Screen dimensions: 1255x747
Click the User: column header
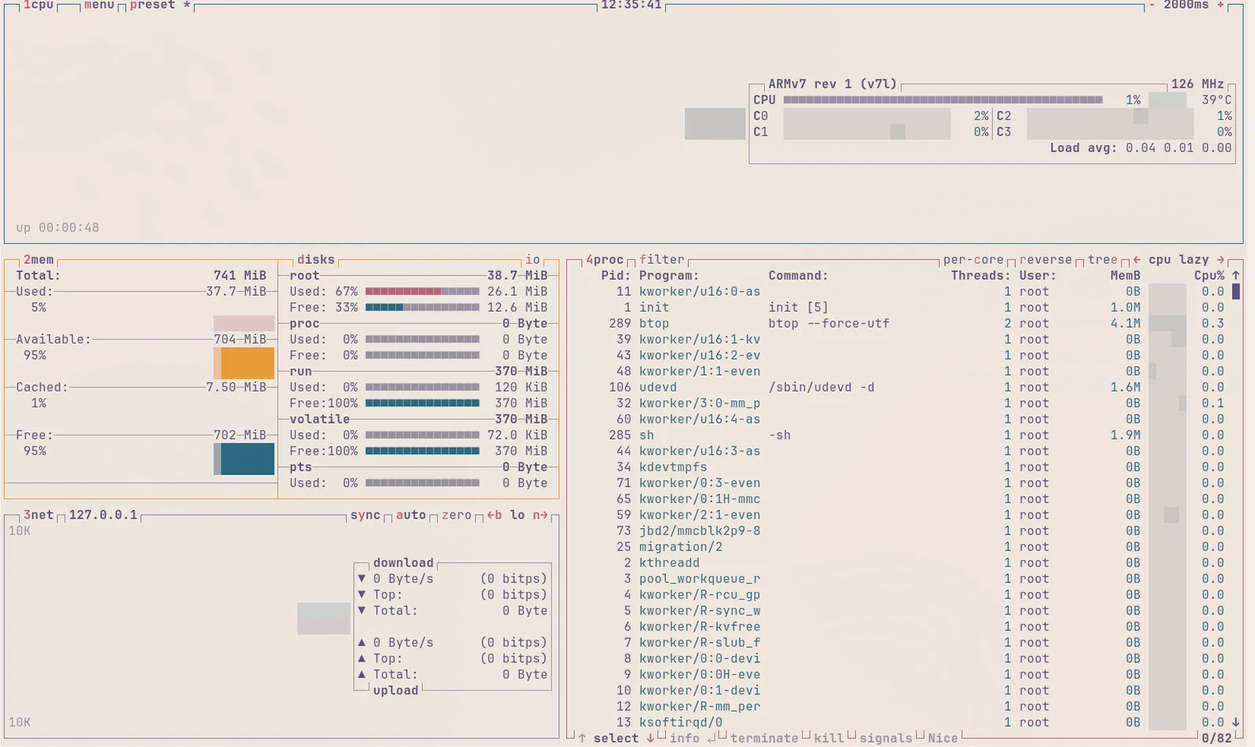1038,275
